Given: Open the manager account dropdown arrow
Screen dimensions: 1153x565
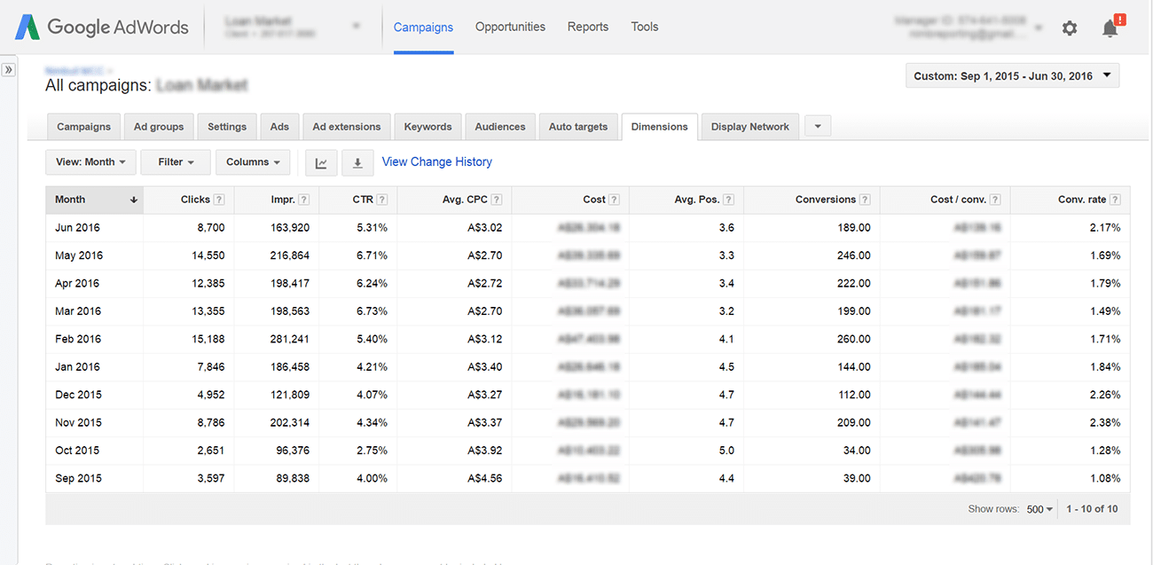Looking at the screenshot, I should pyautogui.click(x=1039, y=27).
